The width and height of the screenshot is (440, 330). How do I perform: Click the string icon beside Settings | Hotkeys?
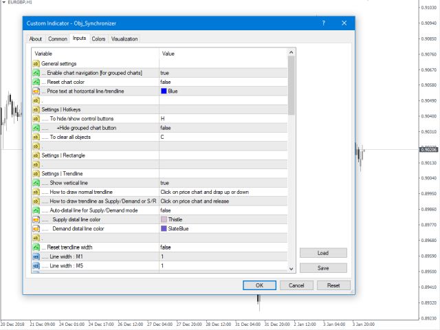[36, 109]
